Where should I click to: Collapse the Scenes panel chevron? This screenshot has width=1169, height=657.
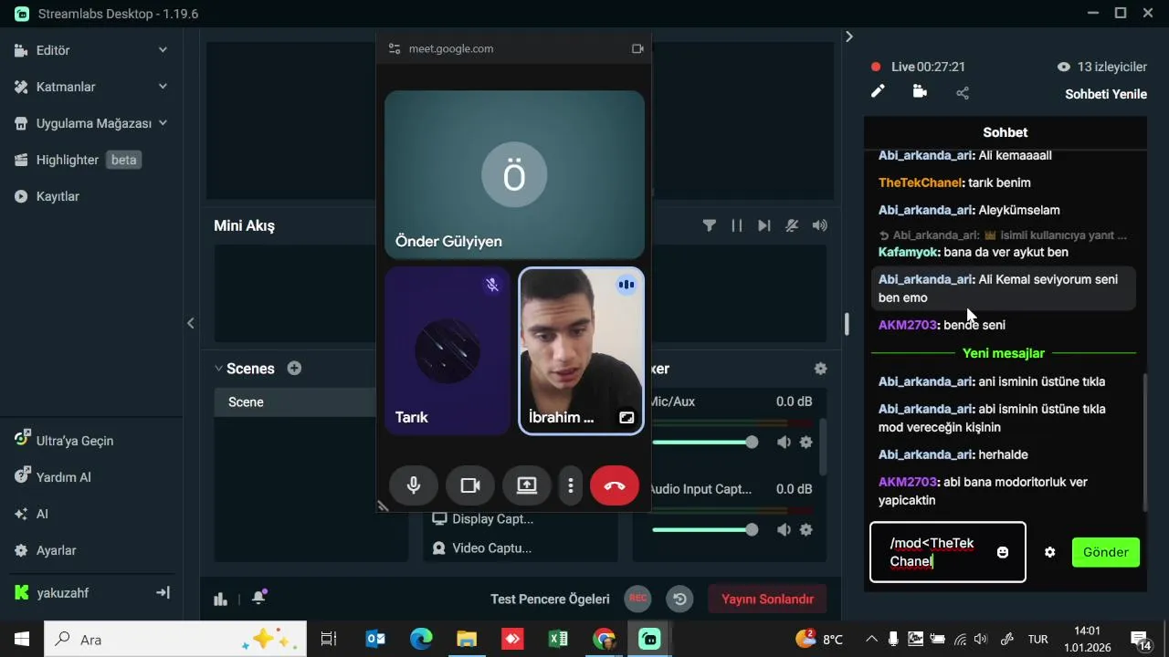click(x=218, y=369)
